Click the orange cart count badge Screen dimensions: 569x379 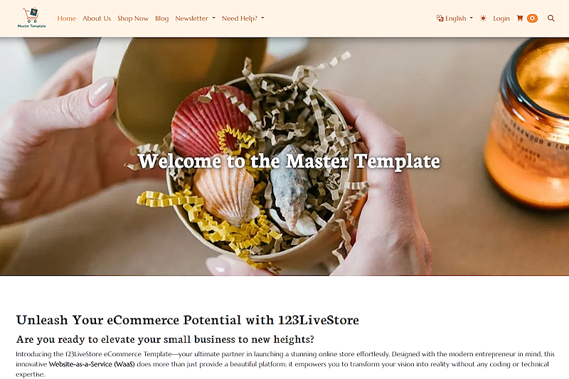[532, 18]
